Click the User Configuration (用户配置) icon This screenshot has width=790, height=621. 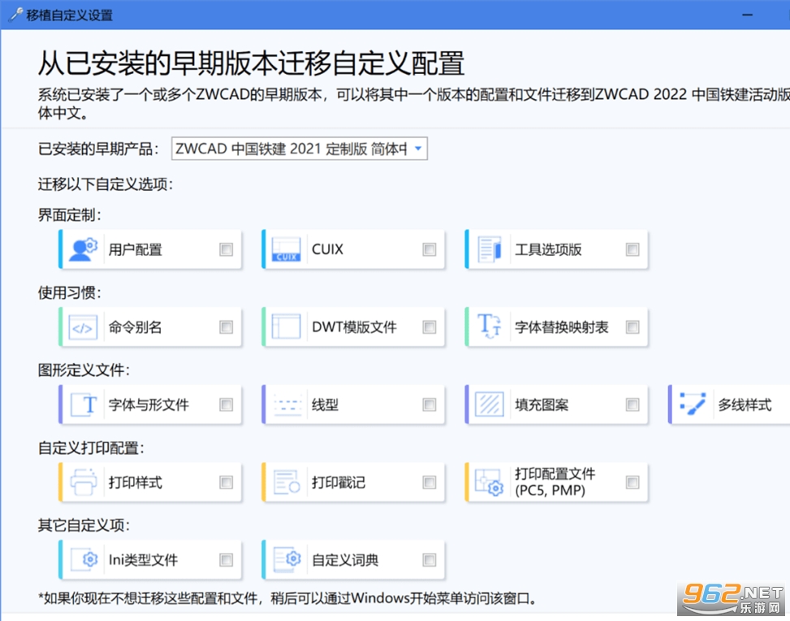click(83, 249)
